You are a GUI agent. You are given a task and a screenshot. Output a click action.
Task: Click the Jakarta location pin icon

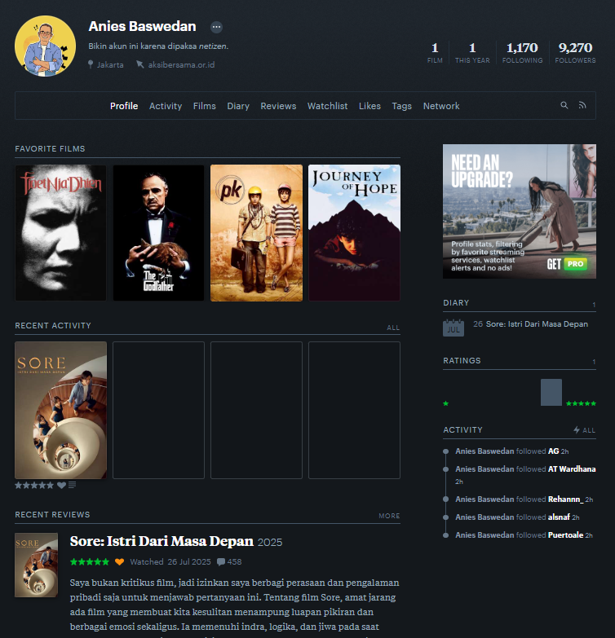click(91, 64)
